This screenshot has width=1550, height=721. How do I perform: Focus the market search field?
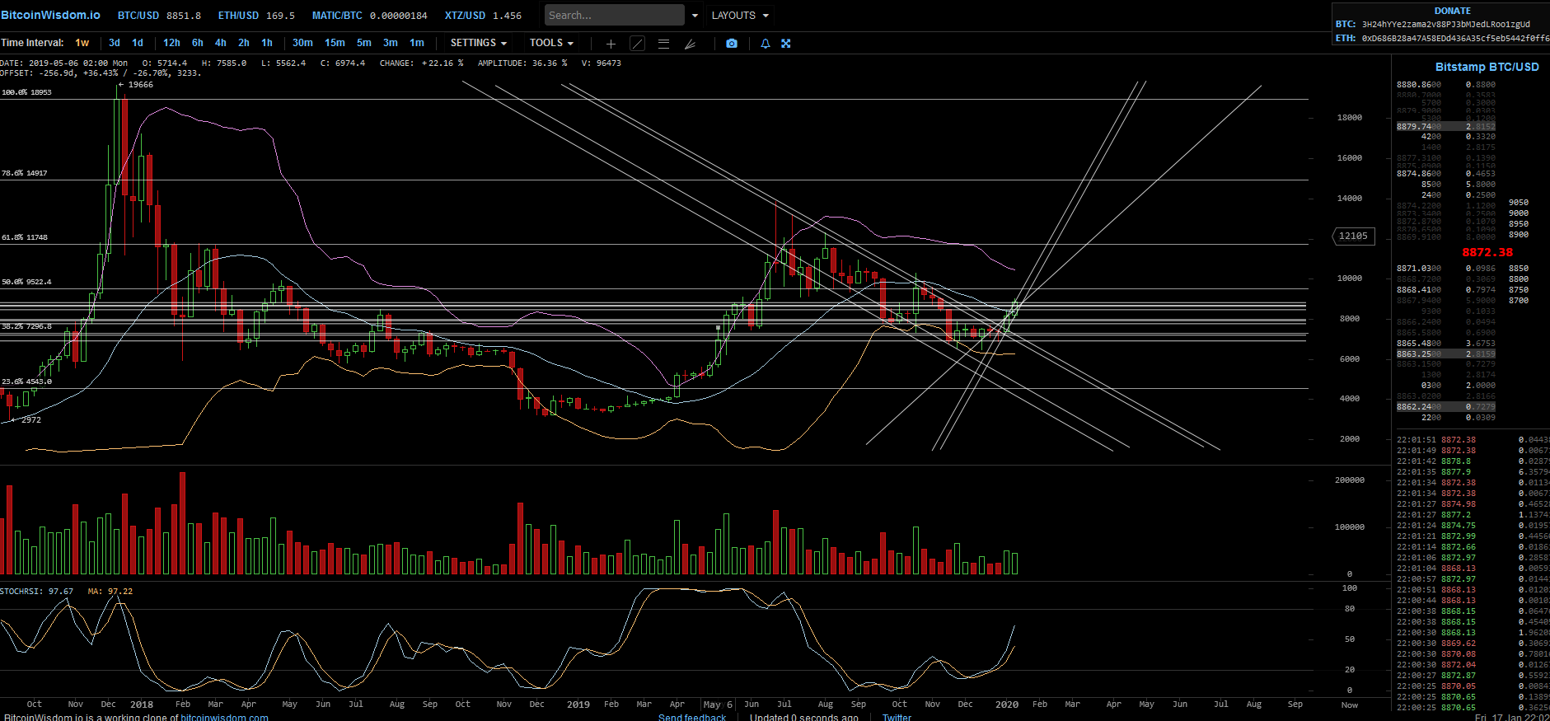coord(614,15)
